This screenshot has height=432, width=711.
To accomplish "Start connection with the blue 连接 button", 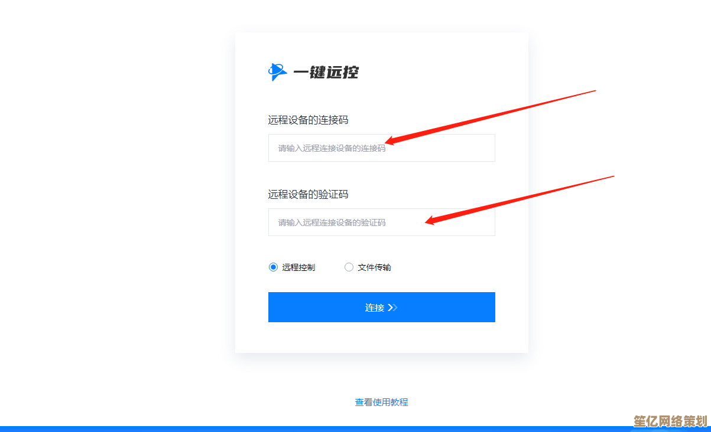I will point(382,307).
